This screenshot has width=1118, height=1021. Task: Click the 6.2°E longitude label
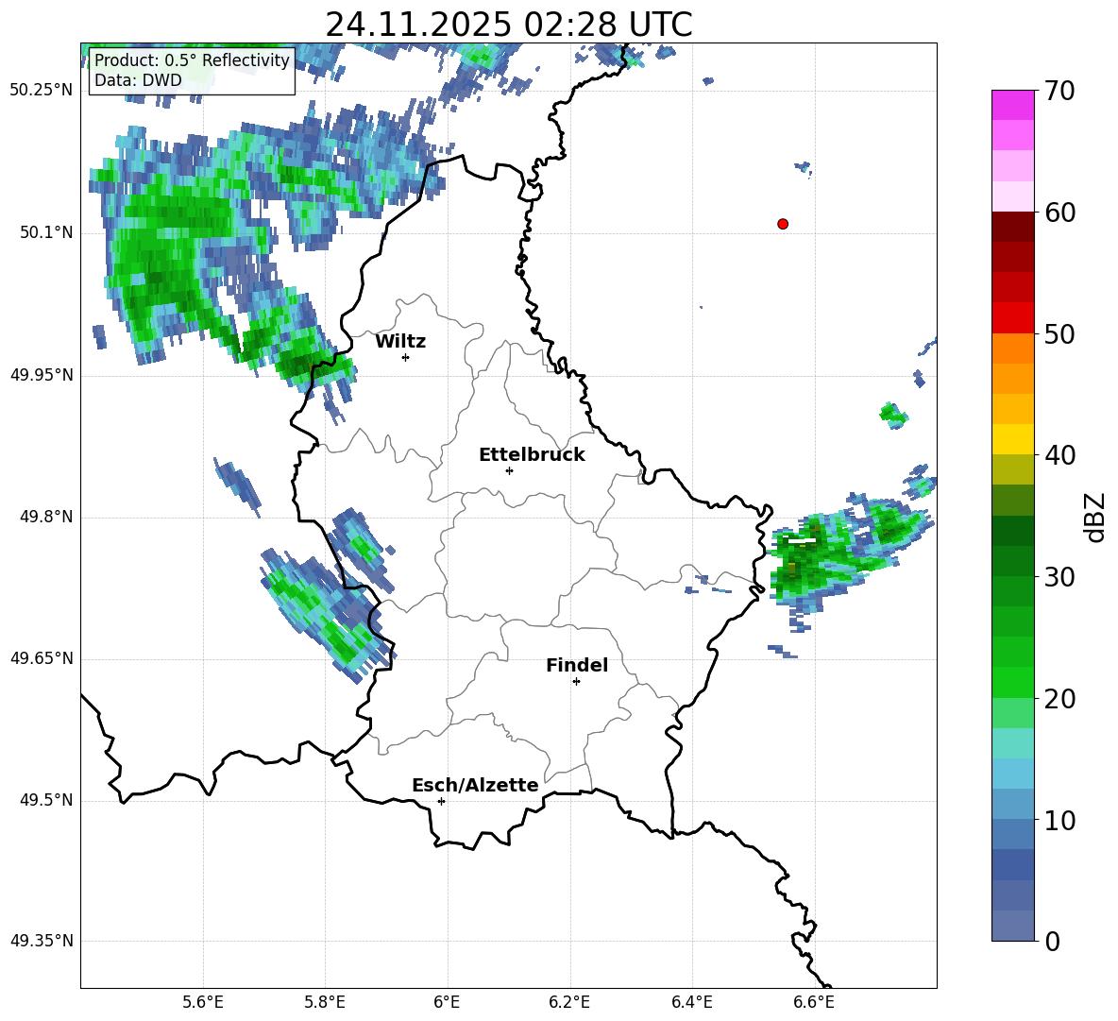[x=569, y=1002]
